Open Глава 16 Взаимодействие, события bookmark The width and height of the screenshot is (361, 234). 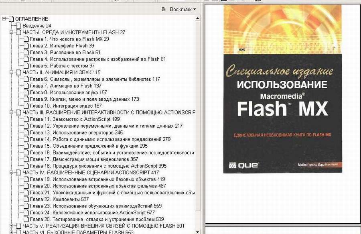(x=112, y=153)
